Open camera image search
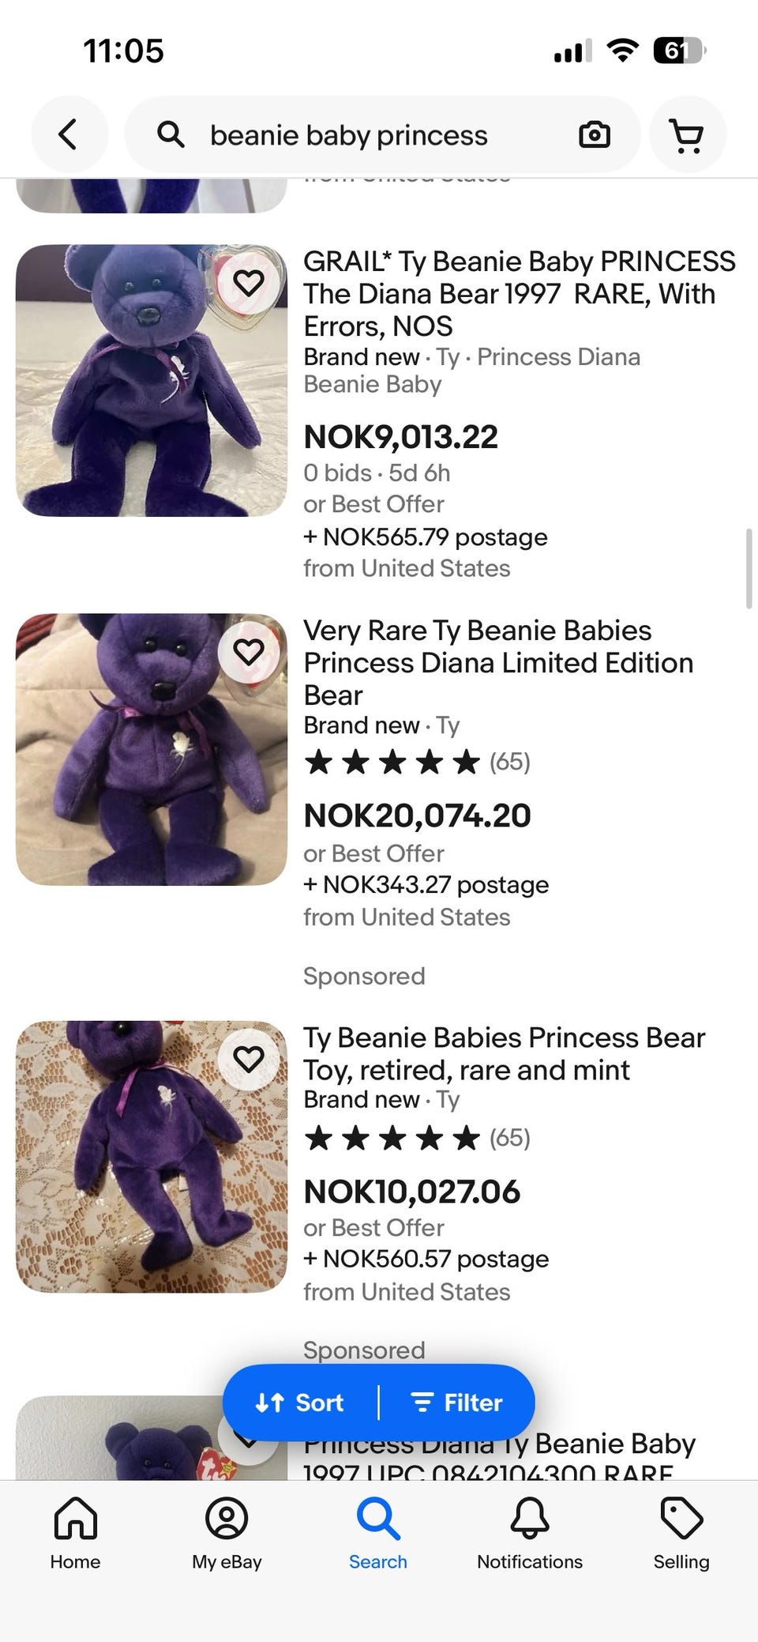The height and width of the screenshot is (1642, 758). [594, 135]
